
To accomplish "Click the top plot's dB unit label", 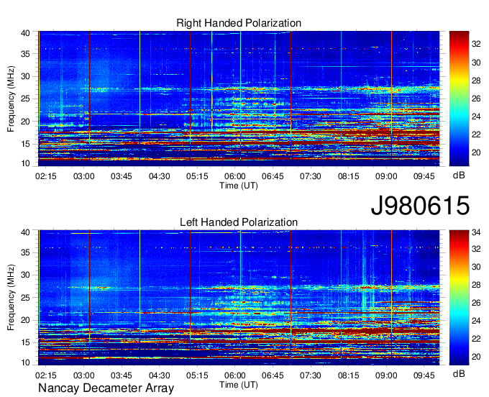I will (x=459, y=175).
